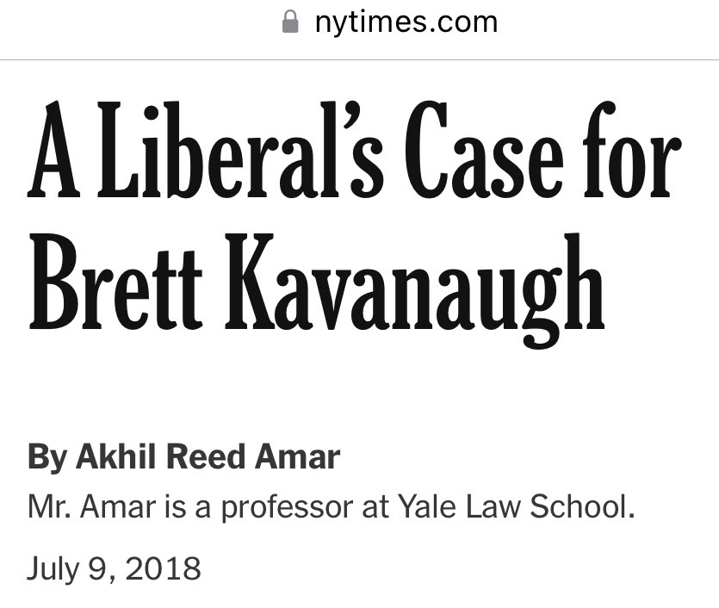Click the nytimes.com URL text
Viewport: 719px width, 608px height.
coord(406,22)
